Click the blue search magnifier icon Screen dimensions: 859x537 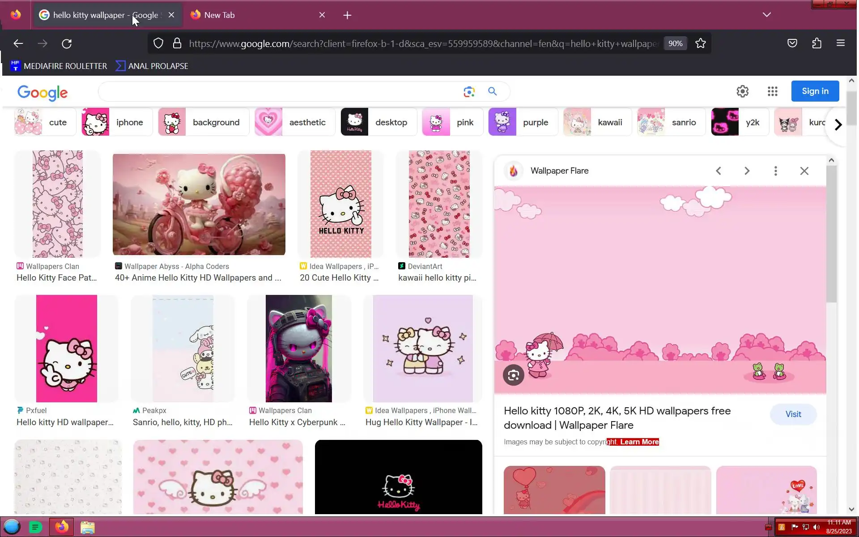click(x=492, y=91)
